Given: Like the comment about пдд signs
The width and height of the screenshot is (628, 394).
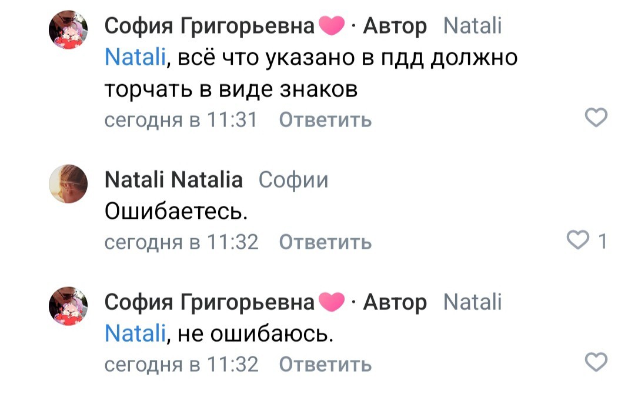Looking at the screenshot, I should click(597, 119).
